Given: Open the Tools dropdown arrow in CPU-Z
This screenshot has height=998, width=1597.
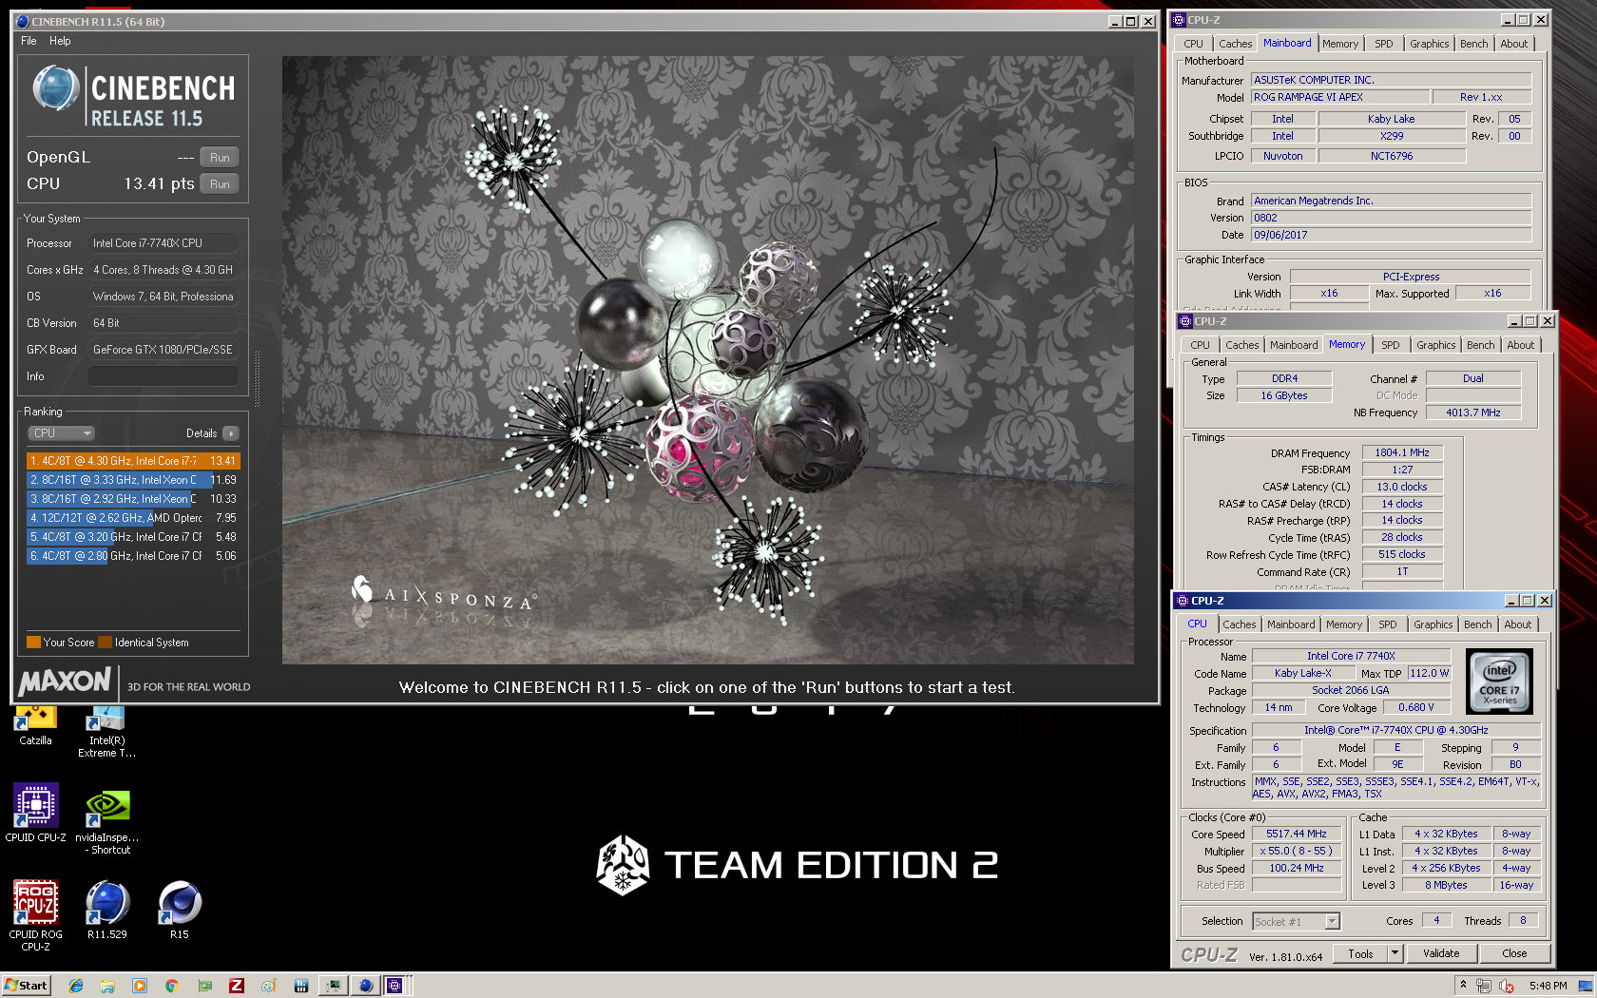Looking at the screenshot, I should point(1395,953).
